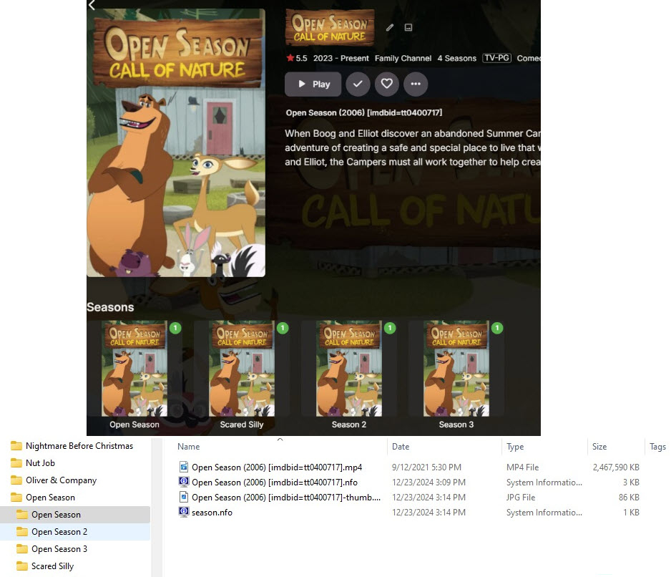The width and height of the screenshot is (671, 577).
Task: Click the bold 'Open Season (2006) [imdbid=tt0400717]' text
Action: 363,112
